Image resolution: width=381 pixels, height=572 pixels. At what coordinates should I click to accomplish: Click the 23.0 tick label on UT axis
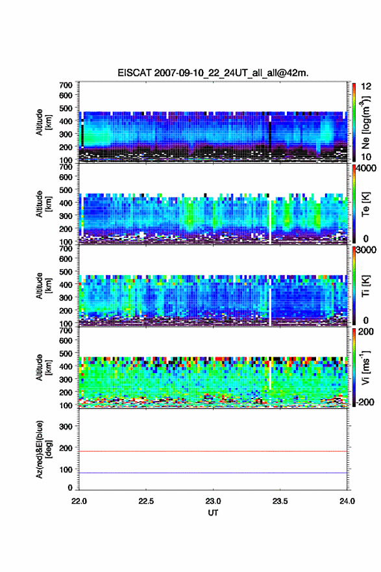point(213,501)
